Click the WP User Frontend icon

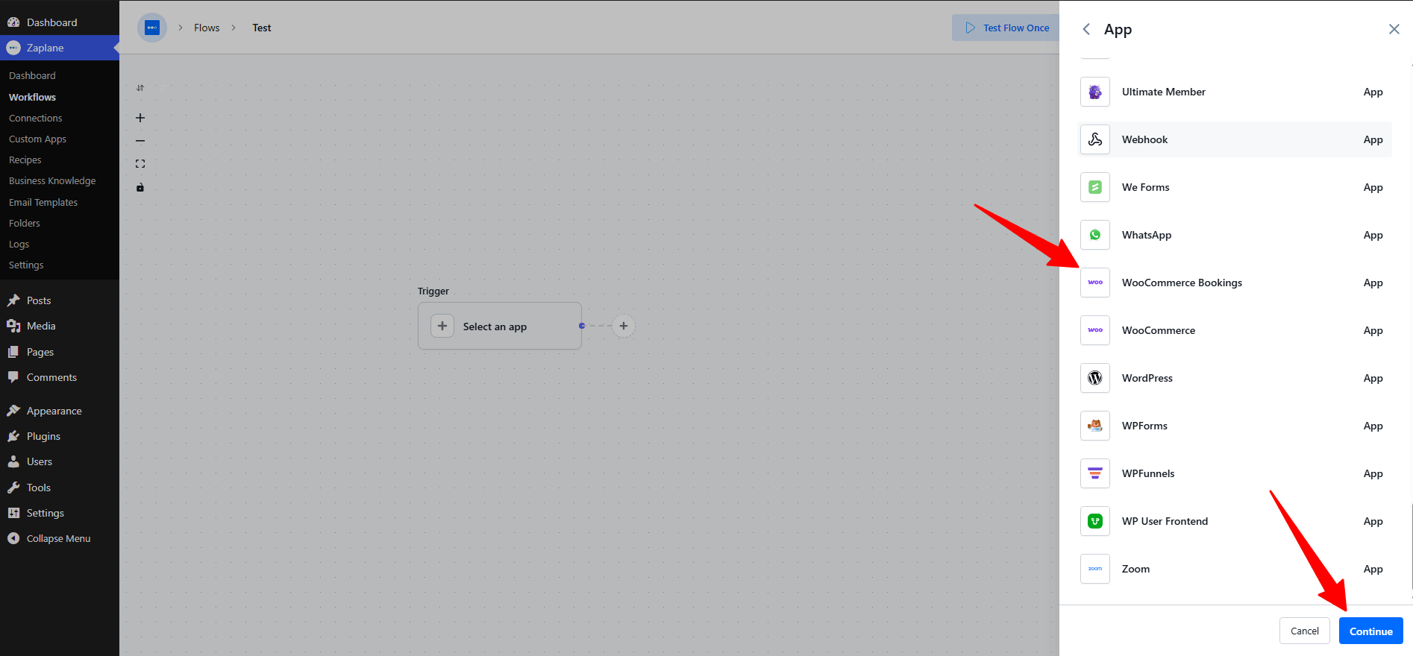click(1095, 521)
